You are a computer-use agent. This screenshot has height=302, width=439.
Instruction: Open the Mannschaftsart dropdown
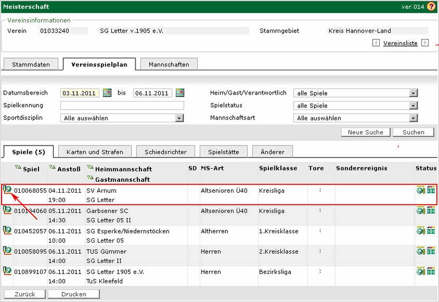coord(413,118)
